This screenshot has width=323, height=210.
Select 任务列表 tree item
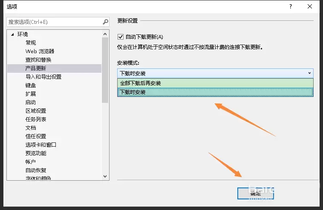point(36,119)
